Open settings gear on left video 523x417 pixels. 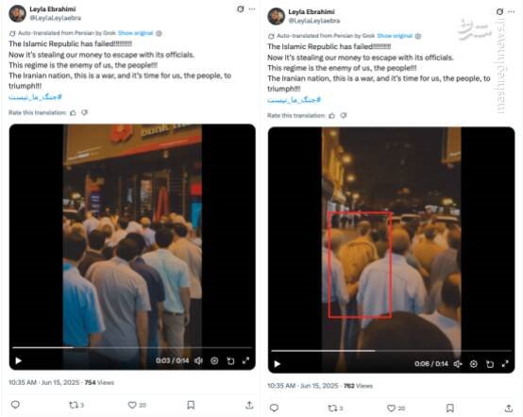pos(214,360)
